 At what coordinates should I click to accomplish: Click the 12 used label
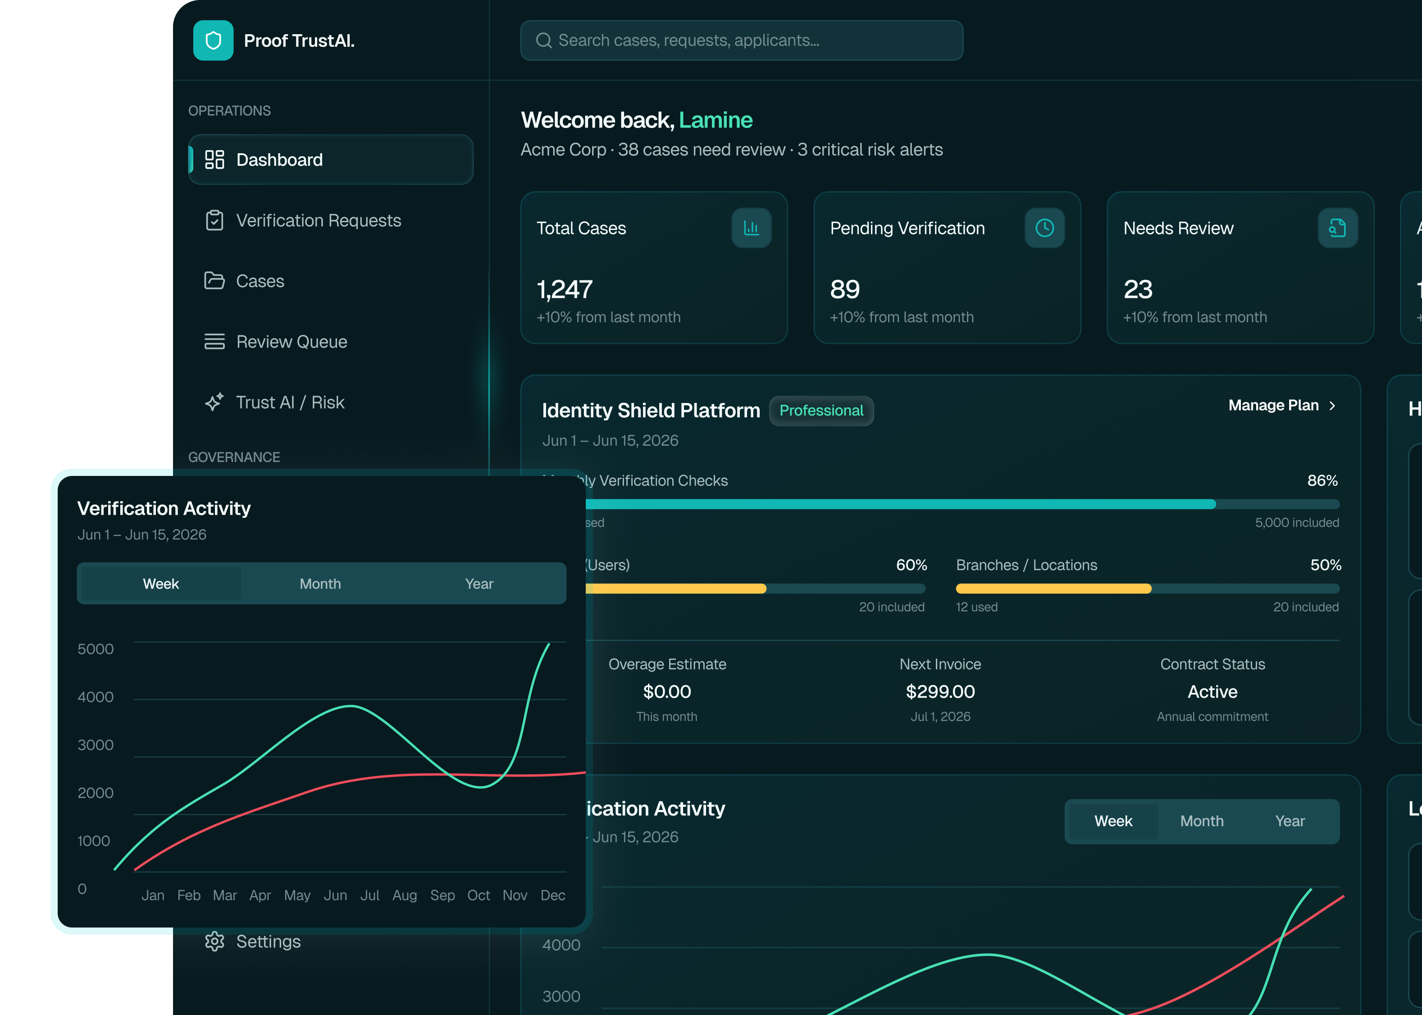[x=976, y=607]
